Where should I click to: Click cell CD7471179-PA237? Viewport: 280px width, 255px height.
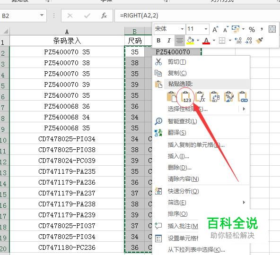pos(67,193)
